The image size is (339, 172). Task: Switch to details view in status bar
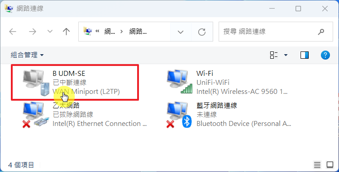(317, 165)
